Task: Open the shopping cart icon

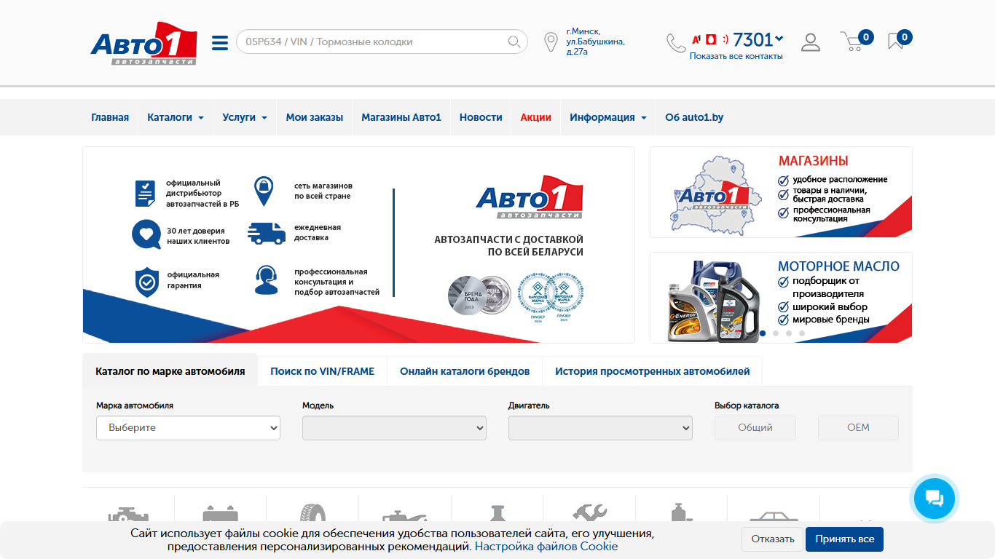Action: click(852, 41)
